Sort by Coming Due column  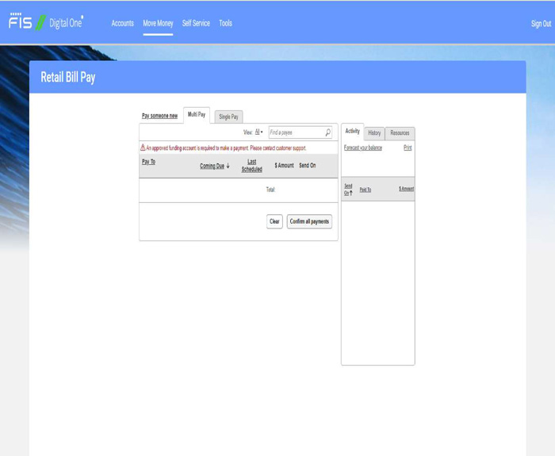[215, 166]
